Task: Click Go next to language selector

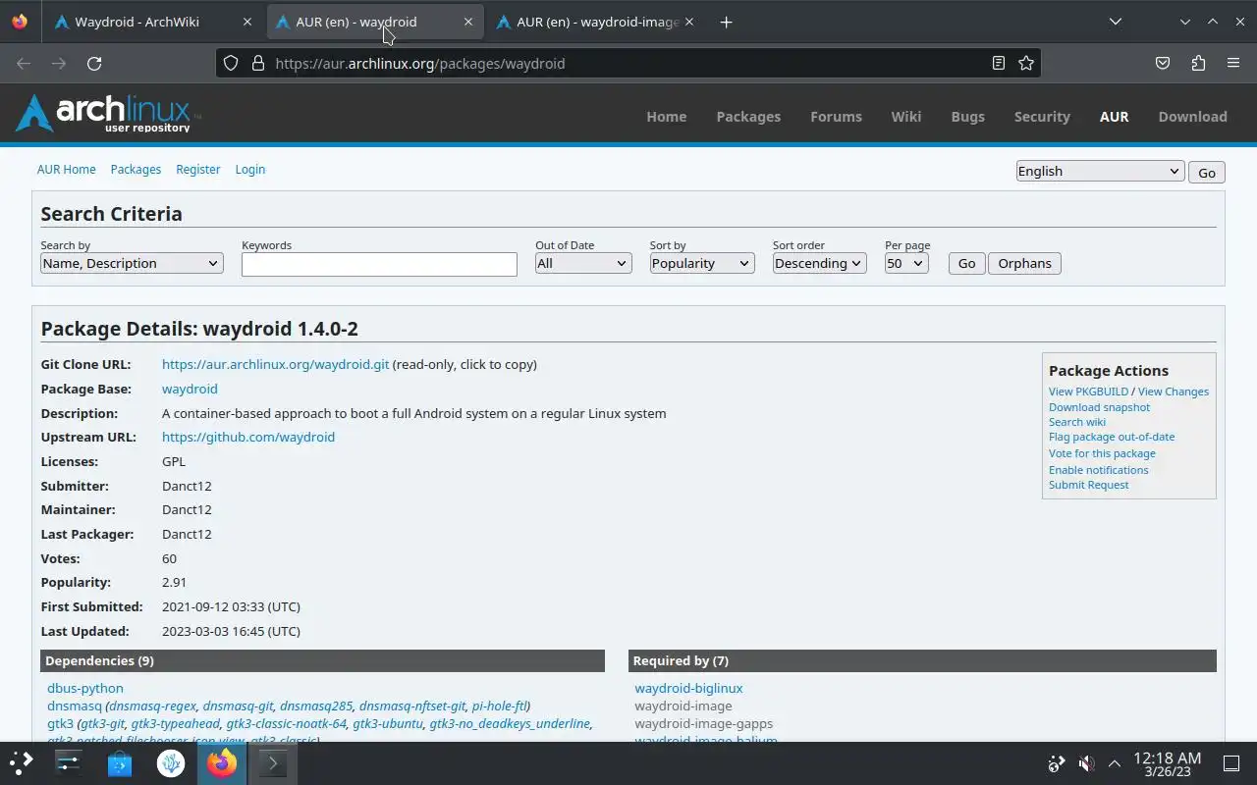Action: pyautogui.click(x=1206, y=172)
